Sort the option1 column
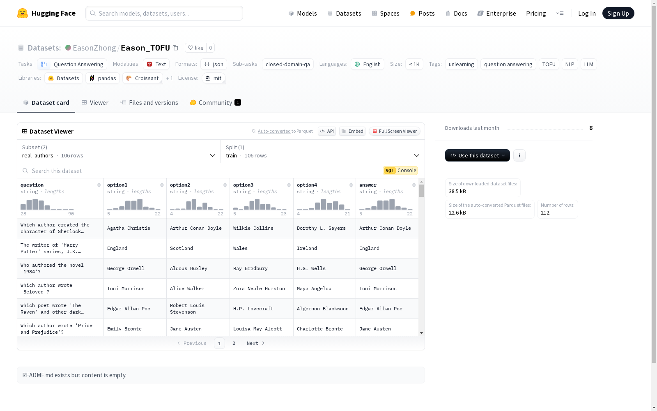The image size is (657, 411). (162, 185)
